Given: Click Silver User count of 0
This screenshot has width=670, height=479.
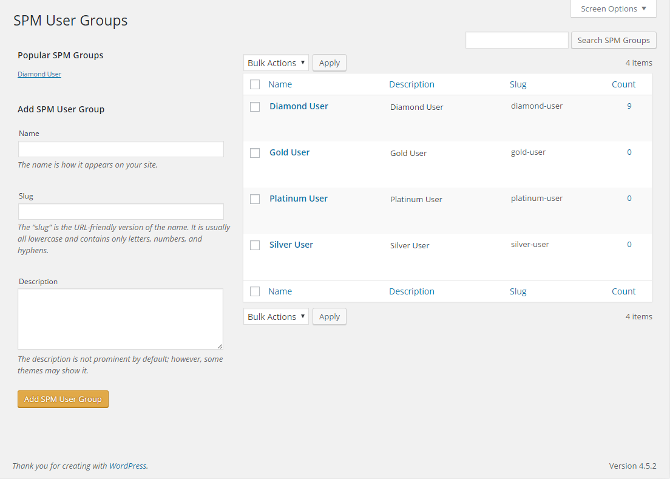Looking at the screenshot, I should 629,245.
